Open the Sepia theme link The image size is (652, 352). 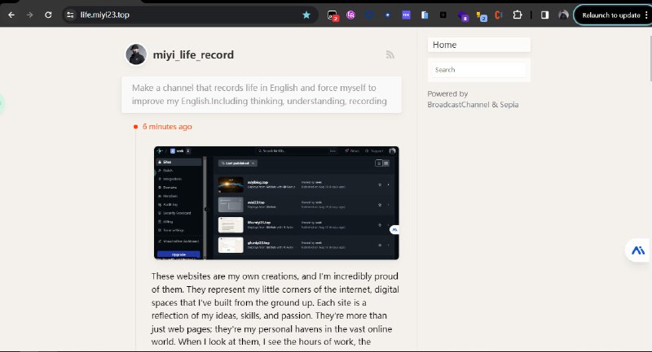pos(509,104)
